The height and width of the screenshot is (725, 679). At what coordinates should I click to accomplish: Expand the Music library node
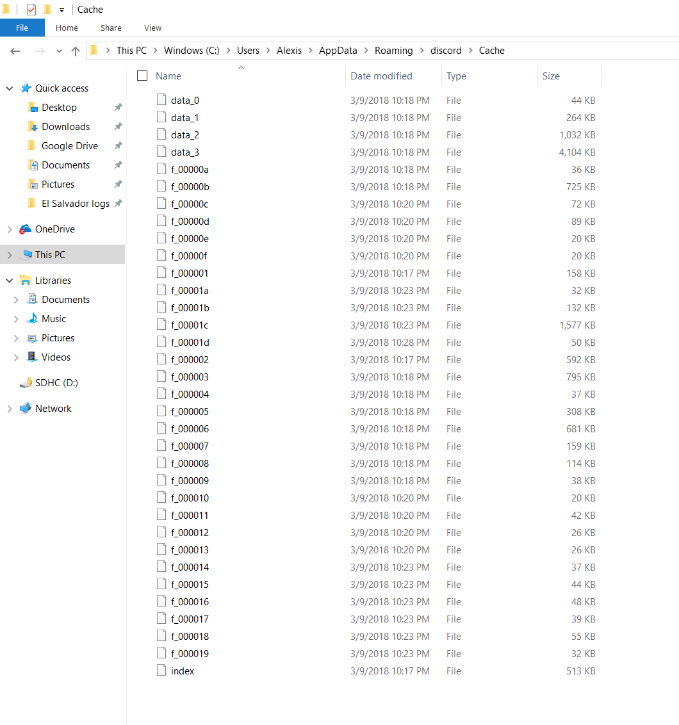coord(16,319)
